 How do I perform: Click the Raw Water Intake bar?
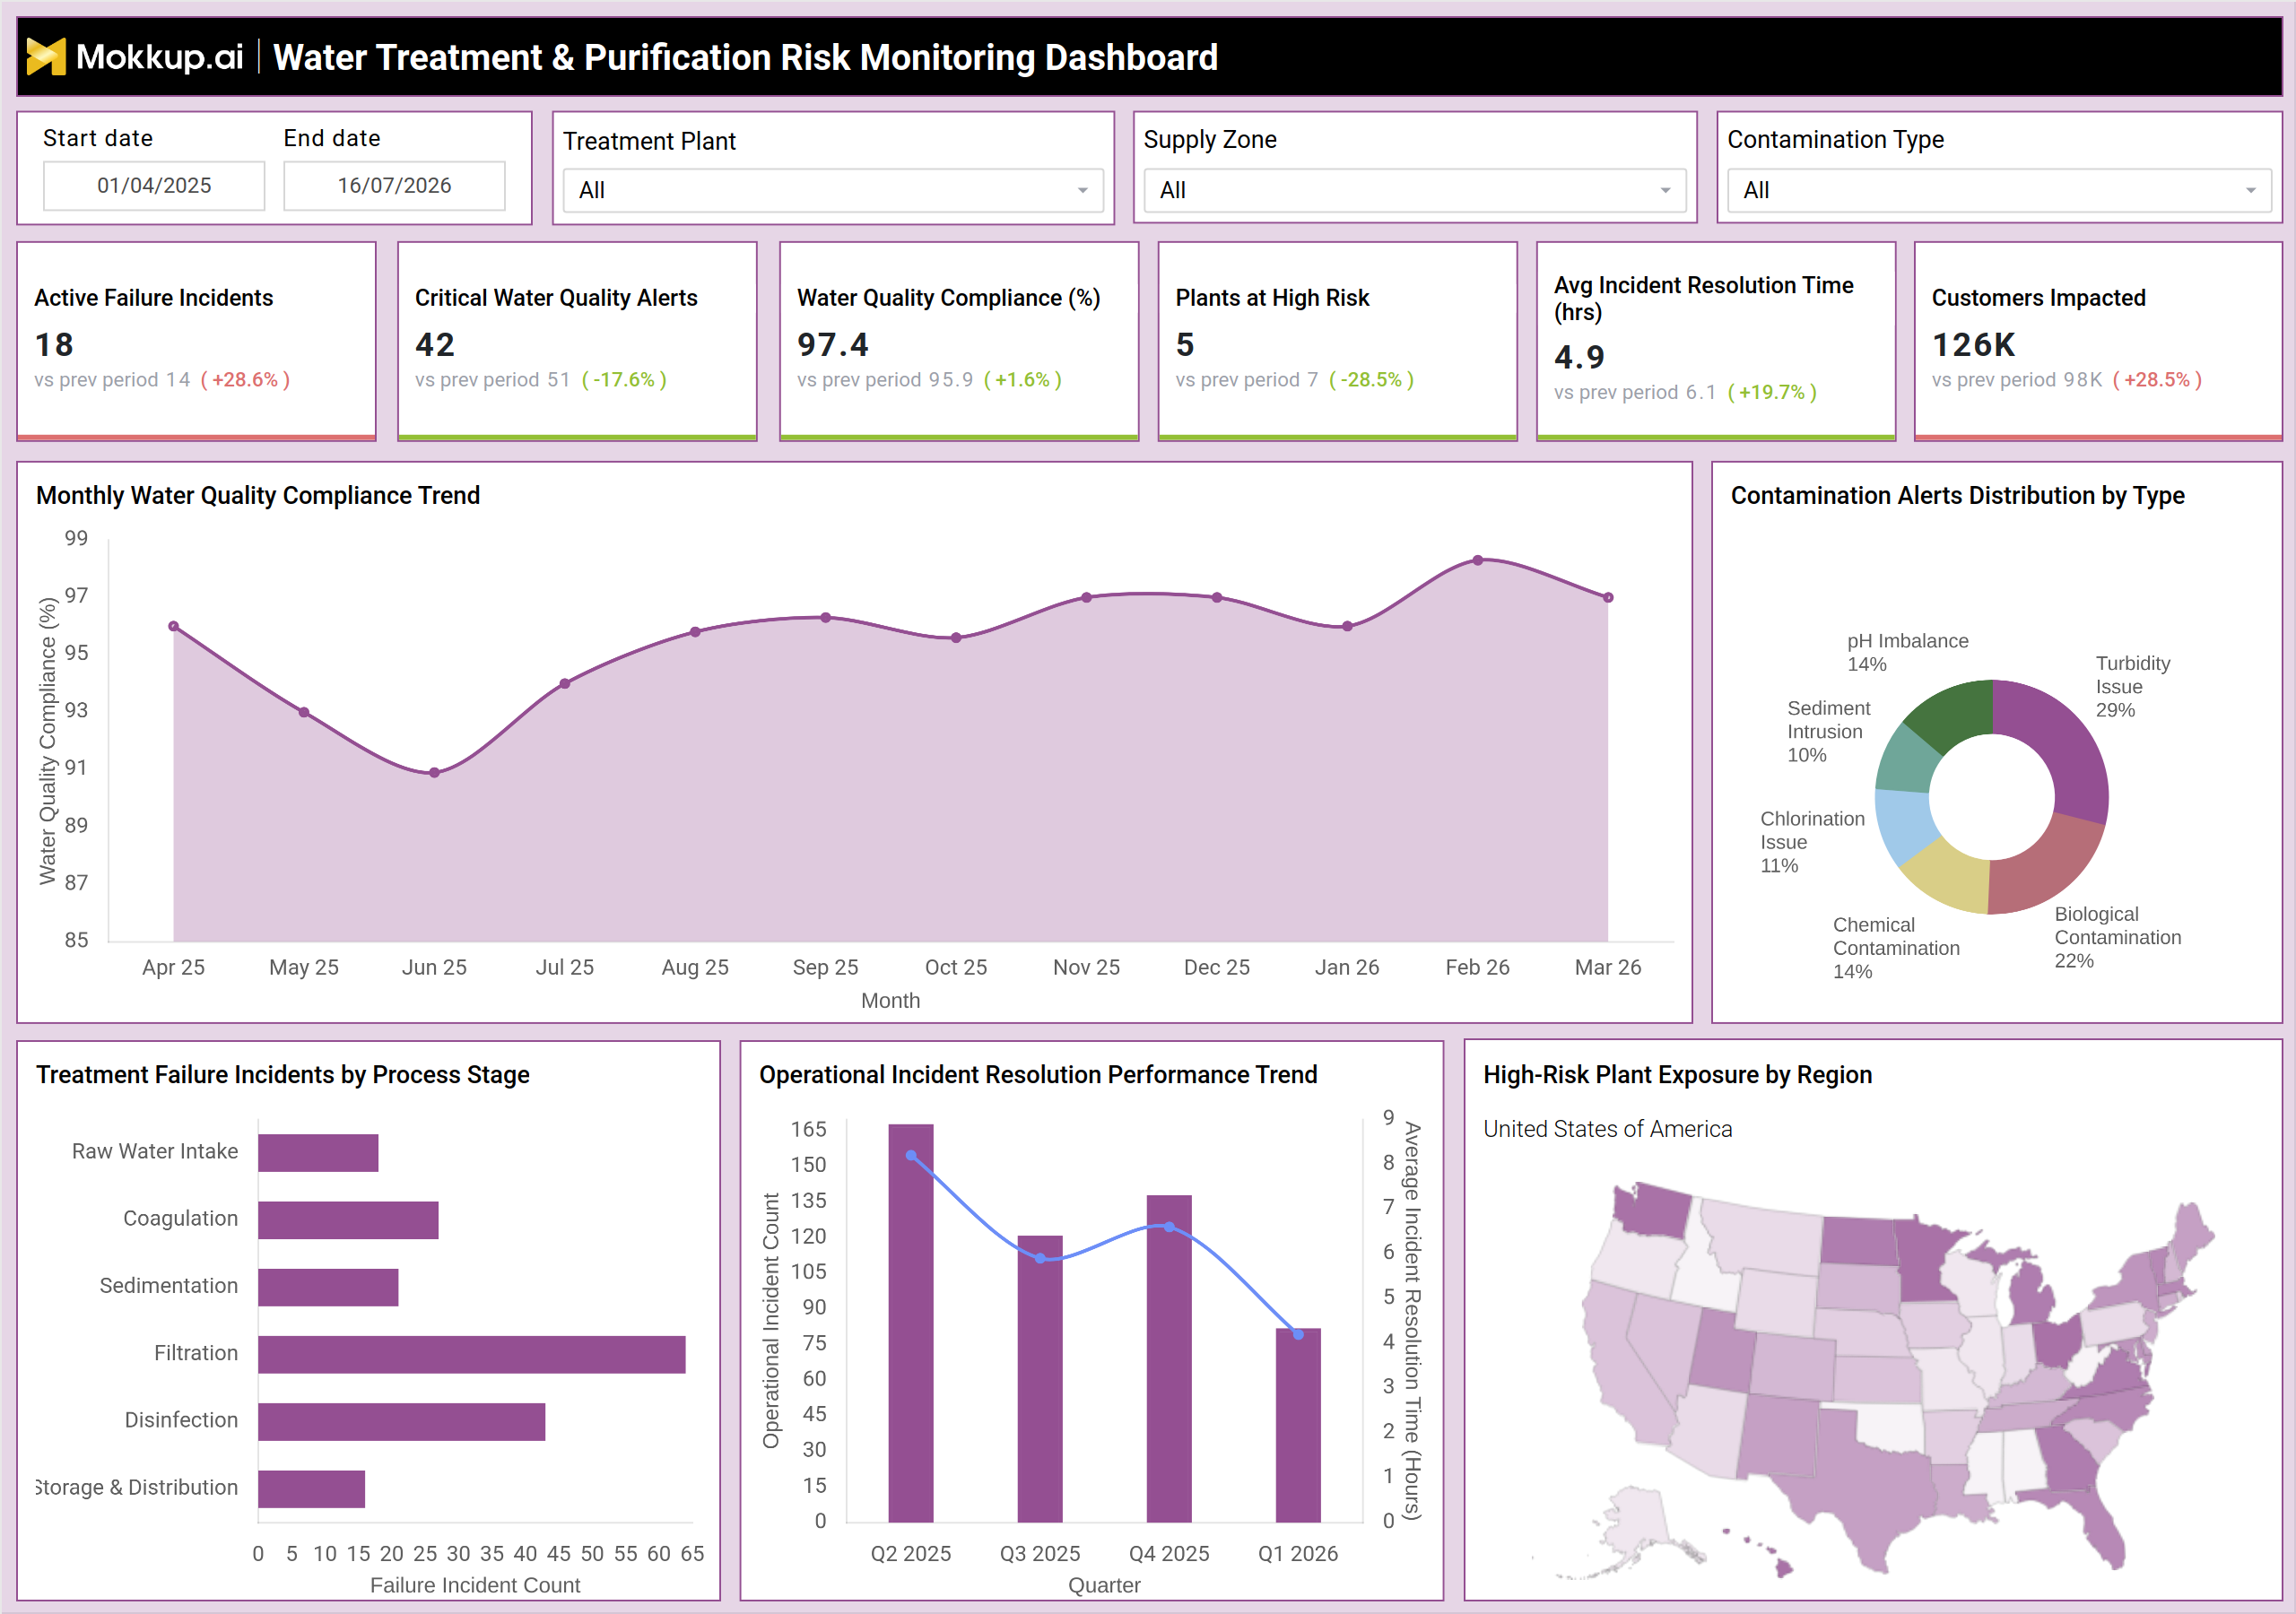(x=318, y=1153)
